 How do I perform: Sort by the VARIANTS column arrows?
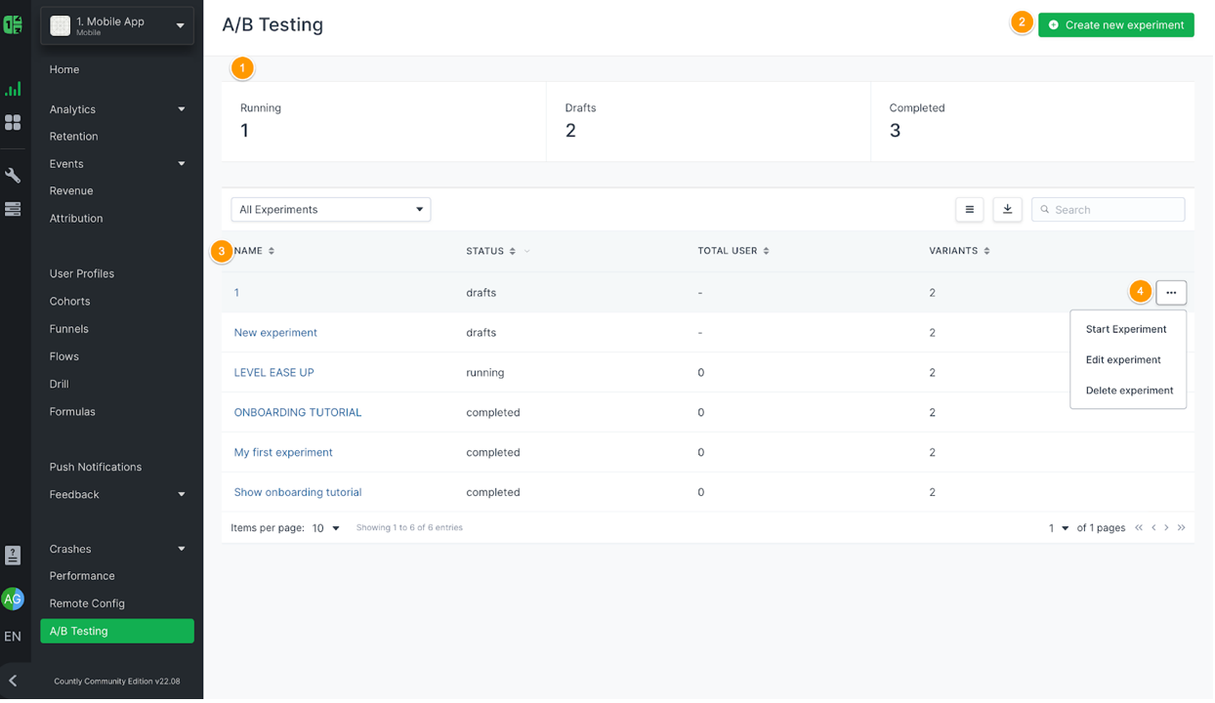pos(987,252)
